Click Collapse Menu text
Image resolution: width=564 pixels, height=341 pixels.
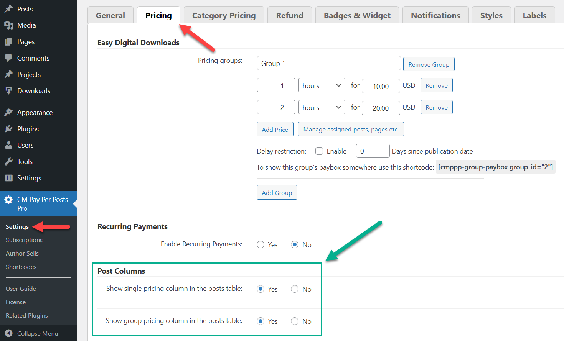[38, 333]
